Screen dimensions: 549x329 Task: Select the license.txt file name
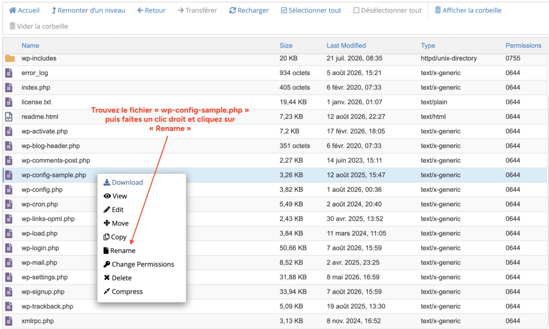[36, 102]
